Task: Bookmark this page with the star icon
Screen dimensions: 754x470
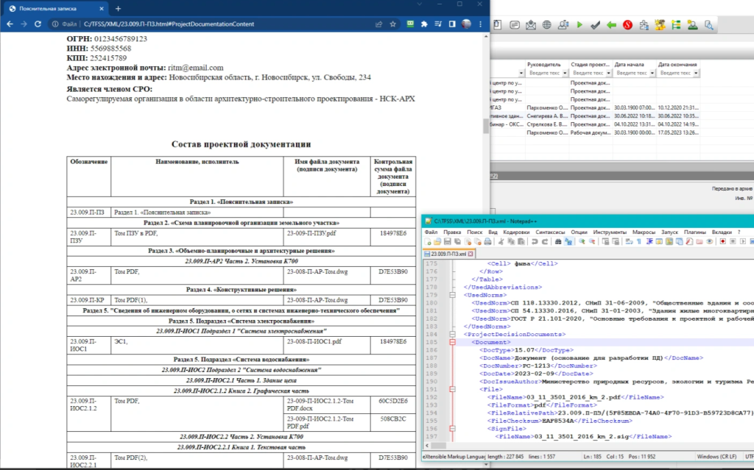Action: tap(392, 24)
